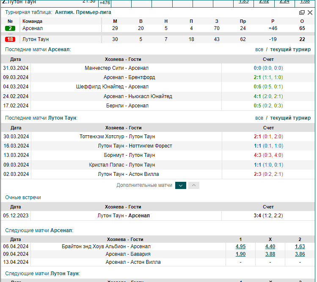Click Лутон Таун team name in standings
Image resolution: width=317 pixels, height=282 pixels.
pyautogui.click(x=36, y=39)
